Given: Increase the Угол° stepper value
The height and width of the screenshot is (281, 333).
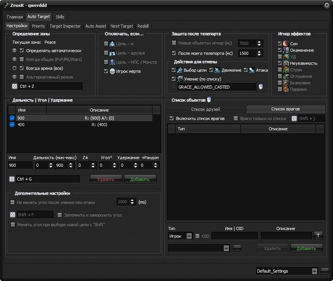Looking at the screenshot, I should [x=115, y=164].
